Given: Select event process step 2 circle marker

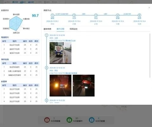Looking at the screenshot, I should pyautogui.click(x=47, y=68).
